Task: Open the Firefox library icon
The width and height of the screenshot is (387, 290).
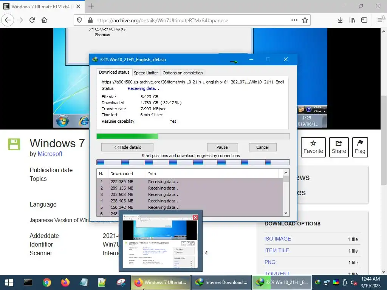Action: pyautogui.click(x=352, y=20)
